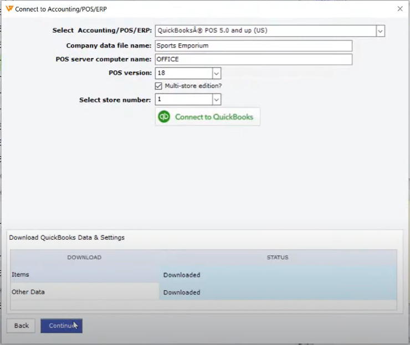Click the Connect to QuickBooks button
This screenshot has width=410, height=345.
(x=208, y=117)
